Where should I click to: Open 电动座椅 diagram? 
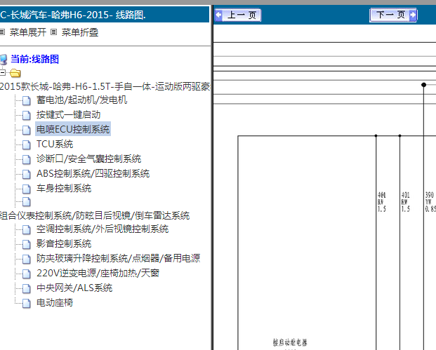55,302
